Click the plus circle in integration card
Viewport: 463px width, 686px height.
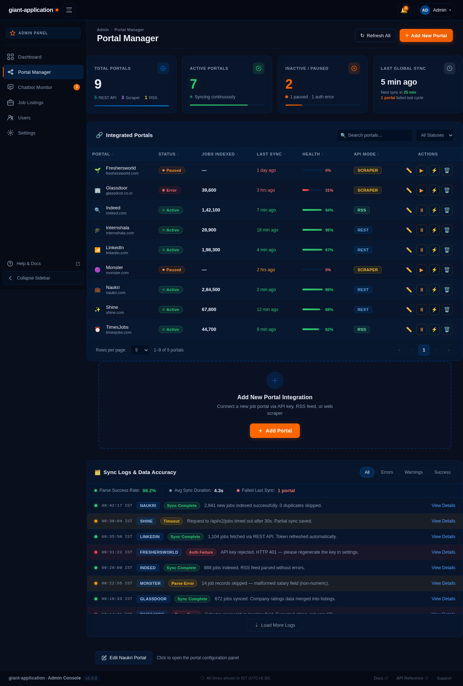pos(275,380)
